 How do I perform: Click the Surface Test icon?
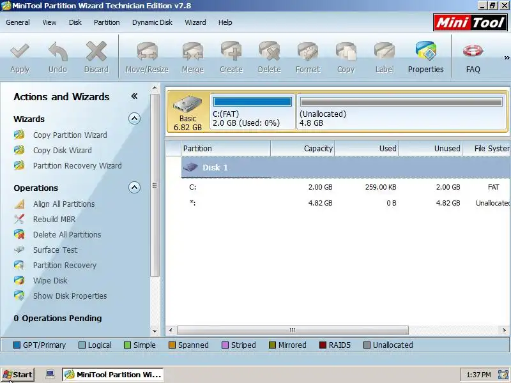19,250
